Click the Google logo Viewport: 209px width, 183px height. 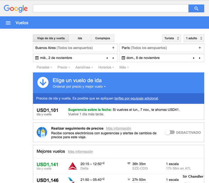(x=16, y=9)
